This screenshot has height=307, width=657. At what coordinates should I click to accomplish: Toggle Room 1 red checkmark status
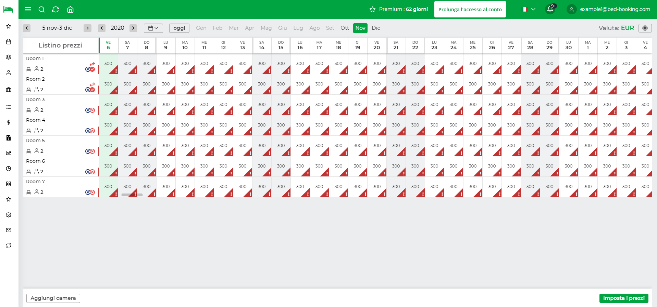click(92, 69)
